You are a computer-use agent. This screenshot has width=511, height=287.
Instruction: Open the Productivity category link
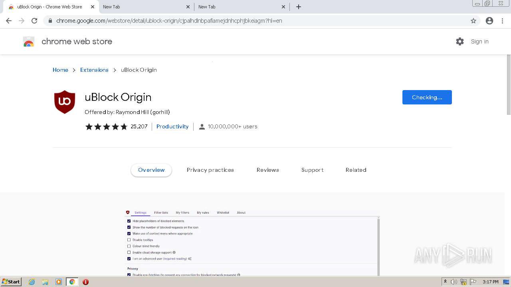pyautogui.click(x=172, y=126)
